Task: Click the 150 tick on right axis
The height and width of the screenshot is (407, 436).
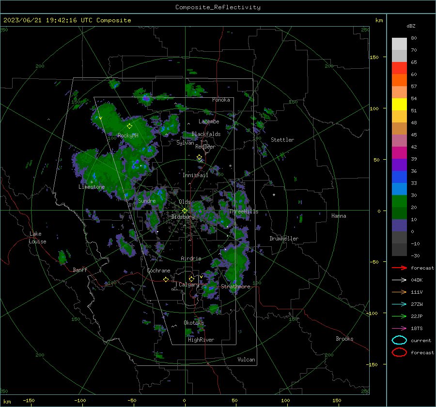Action: [374, 57]
